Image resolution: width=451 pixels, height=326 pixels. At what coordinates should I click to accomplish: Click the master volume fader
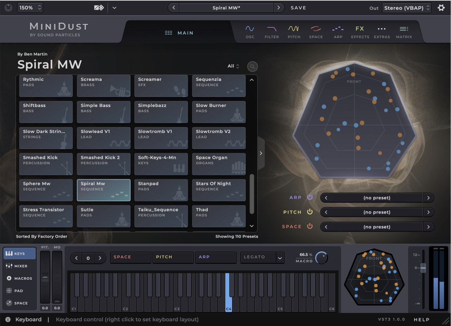423,268
